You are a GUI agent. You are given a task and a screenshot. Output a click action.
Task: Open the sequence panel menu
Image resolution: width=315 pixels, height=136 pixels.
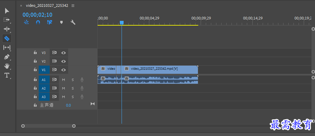pos(73,5)
